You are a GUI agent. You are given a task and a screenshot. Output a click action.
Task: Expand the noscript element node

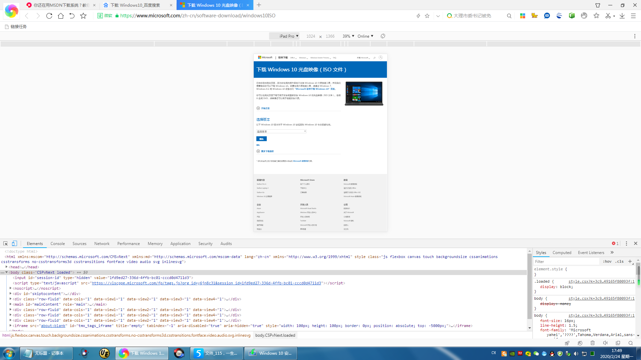tap(11, 288)
